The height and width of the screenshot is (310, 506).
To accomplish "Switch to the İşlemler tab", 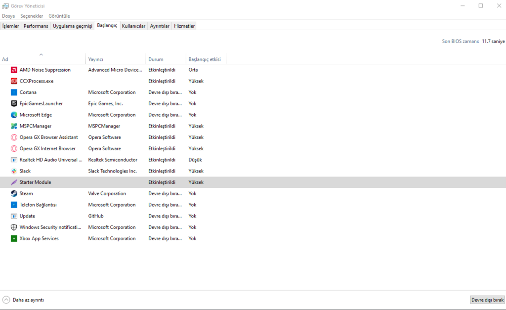I will point(11,26).
